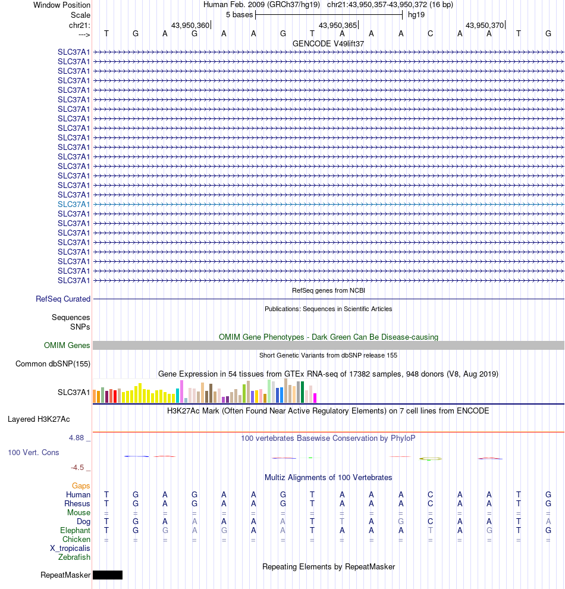565x589 pixels.
Task: Open the 'RefSeq genes from NCBI' title
Action: [328, 290]
